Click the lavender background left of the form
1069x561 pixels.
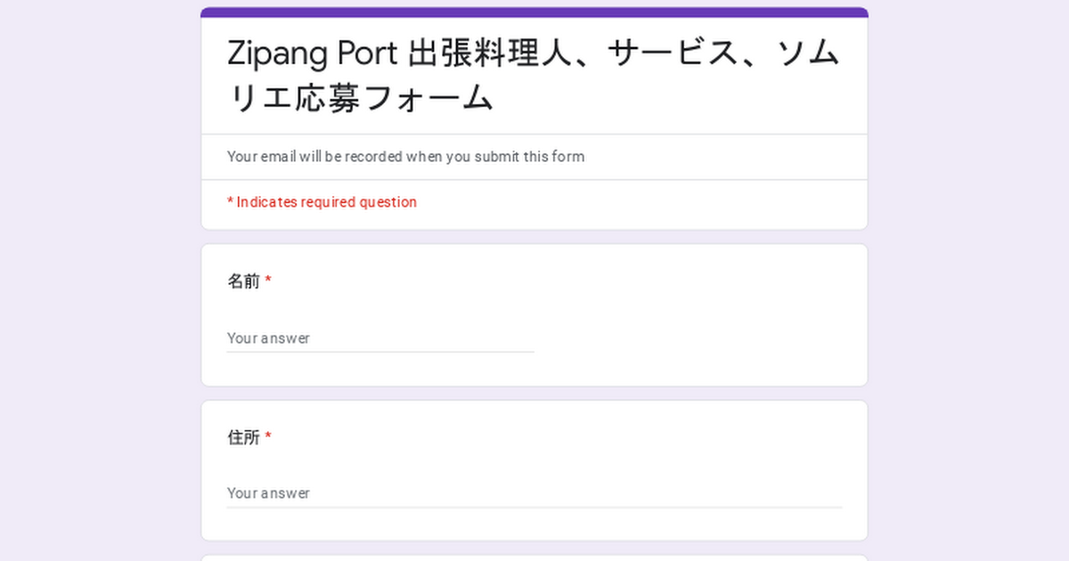100,280
